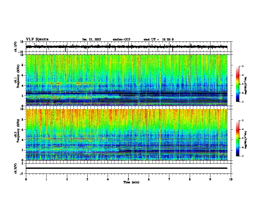Click the "-3" tick on ch.2 colorbar

(242, 121)
